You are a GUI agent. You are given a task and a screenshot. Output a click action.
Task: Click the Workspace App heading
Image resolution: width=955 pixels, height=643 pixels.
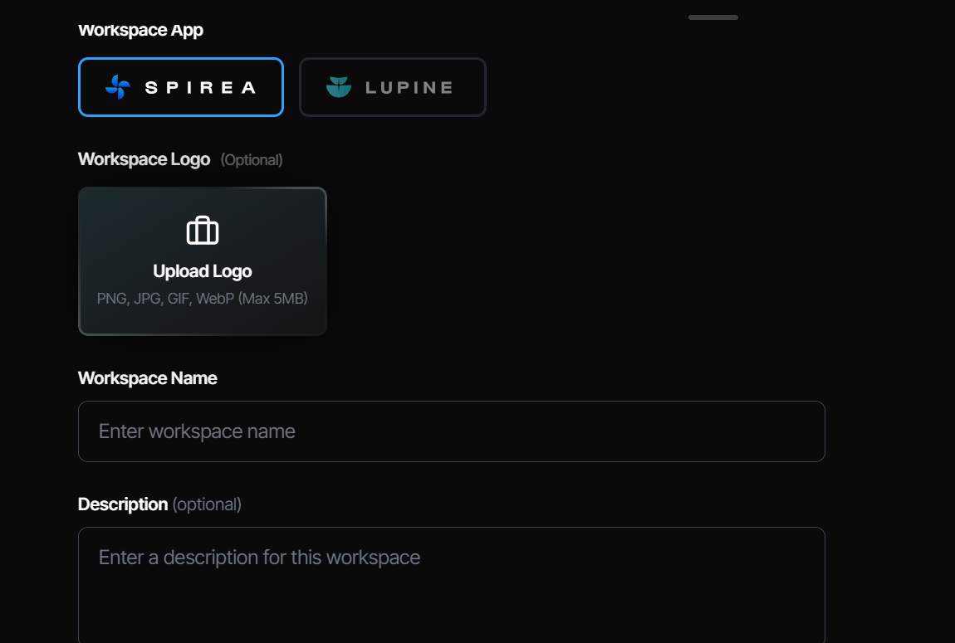click(x=140, y=30)
